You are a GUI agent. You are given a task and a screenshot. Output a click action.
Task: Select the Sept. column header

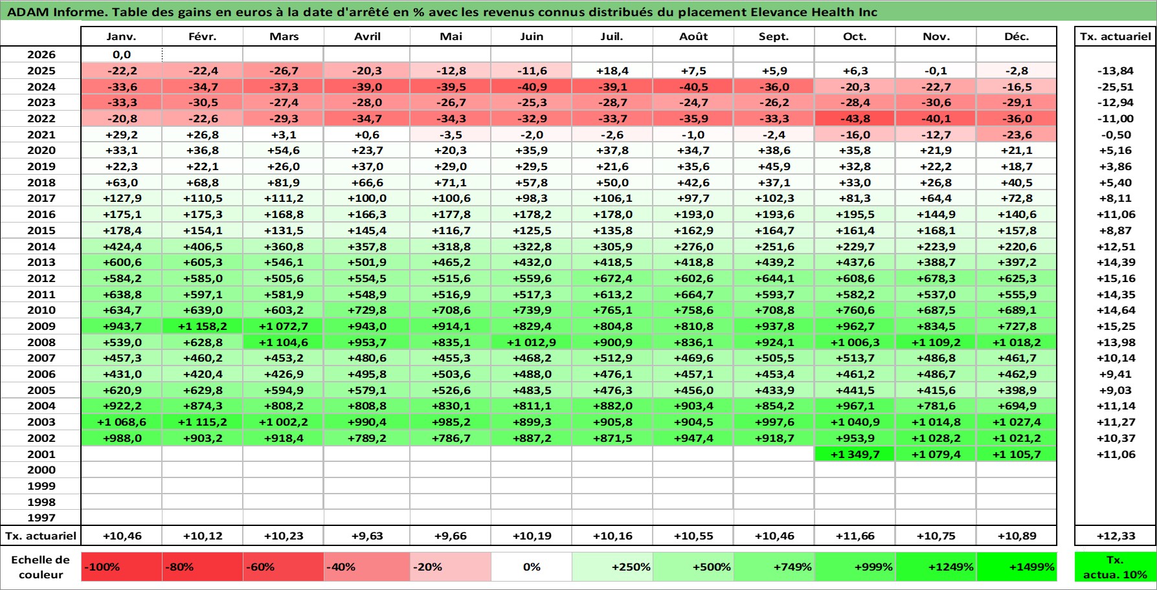tap(774, 37)
